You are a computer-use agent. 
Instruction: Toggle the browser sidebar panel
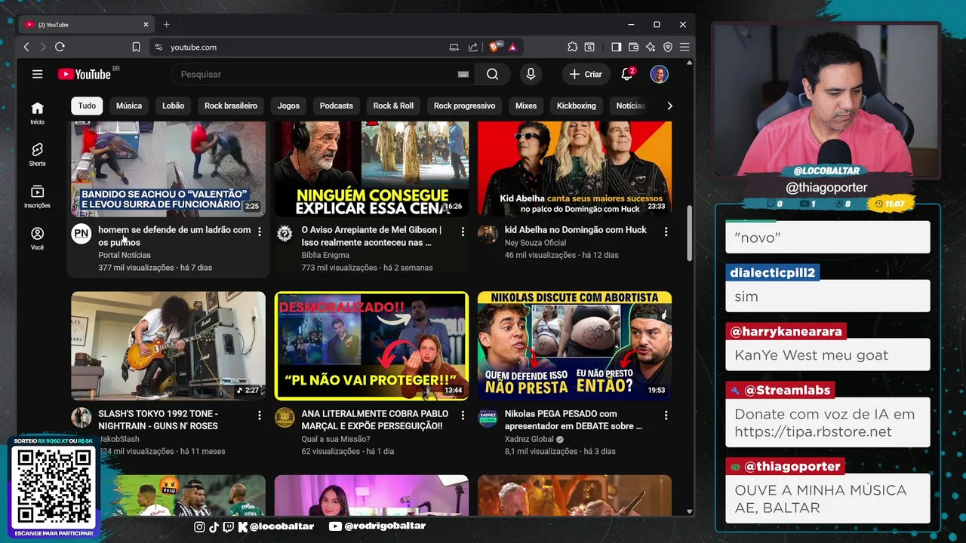(x=616, y=47)
